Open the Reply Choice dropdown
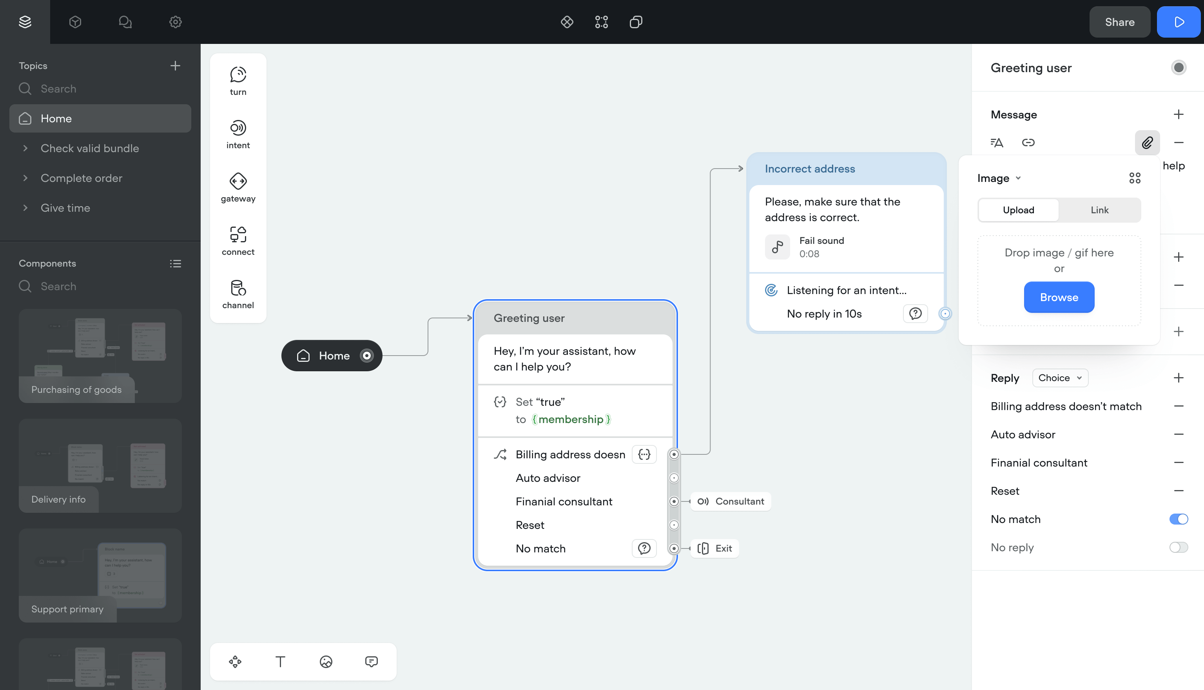 [1060, 378]
